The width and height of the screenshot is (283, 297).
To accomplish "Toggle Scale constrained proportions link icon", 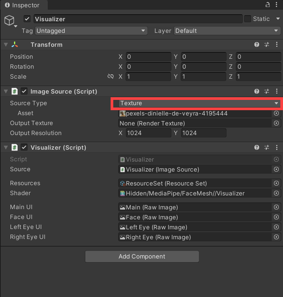I will (x=111, y=76).
